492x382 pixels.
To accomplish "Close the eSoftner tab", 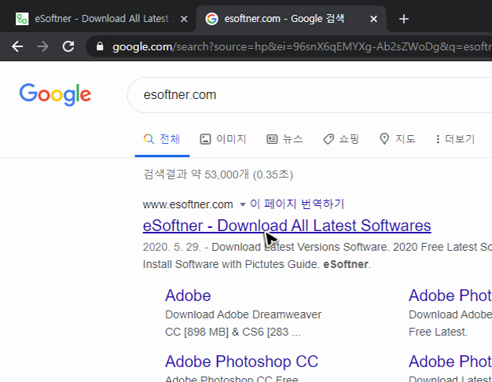I will point(184,19).
